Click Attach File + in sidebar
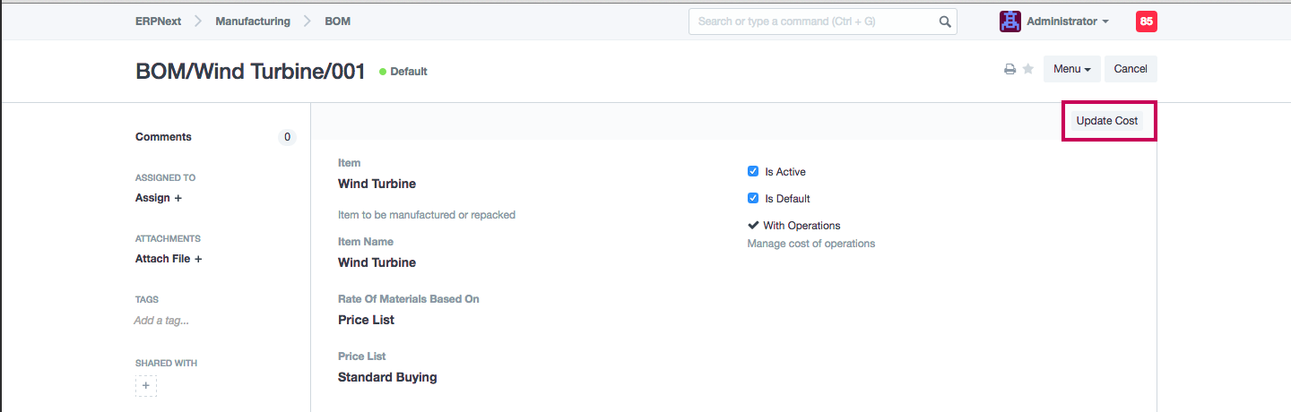Image resolution: width=1291 pixels, height=412 pixels. click(169, 259)
